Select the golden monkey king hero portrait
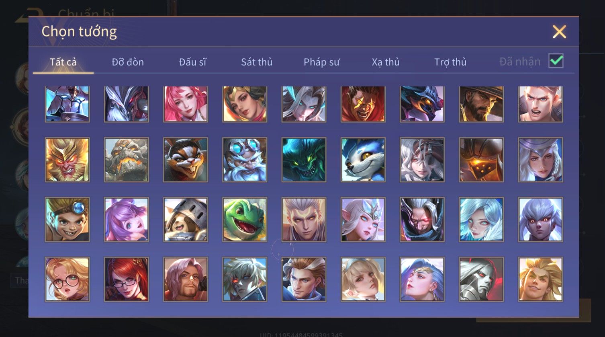 [67, 160]
